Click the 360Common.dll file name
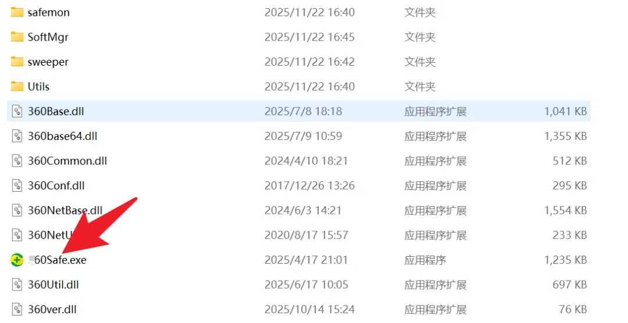628x323 pixels. (x=67, y=161)
